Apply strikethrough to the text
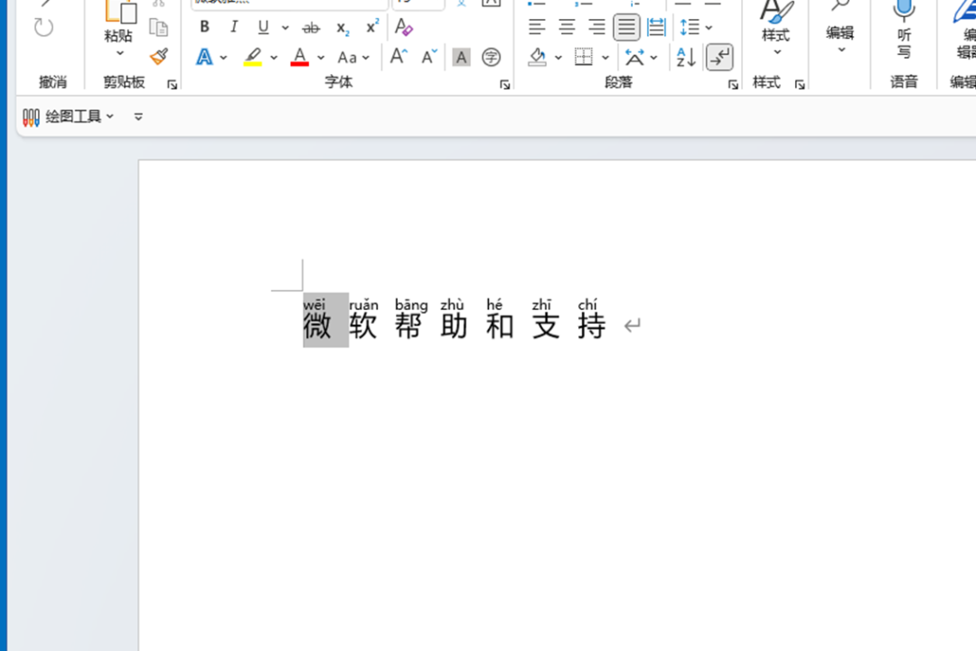976x651 pixels. [x=310, y=27]
